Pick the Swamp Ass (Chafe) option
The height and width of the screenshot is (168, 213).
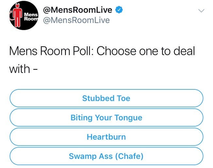(106, 156)
